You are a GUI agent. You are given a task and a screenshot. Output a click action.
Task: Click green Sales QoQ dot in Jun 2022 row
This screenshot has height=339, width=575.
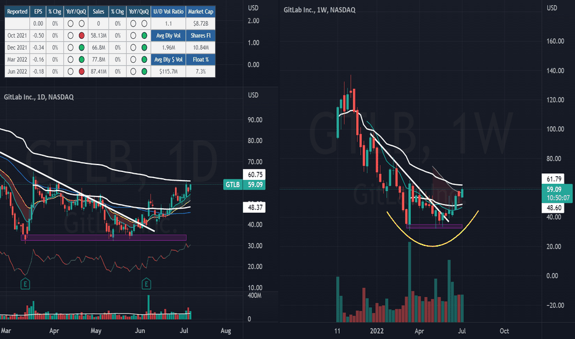(x=144, y=71)
